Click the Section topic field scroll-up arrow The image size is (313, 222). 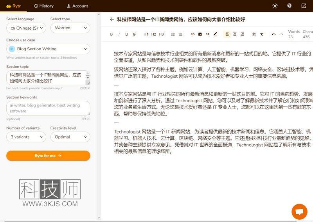pos(88,73)
